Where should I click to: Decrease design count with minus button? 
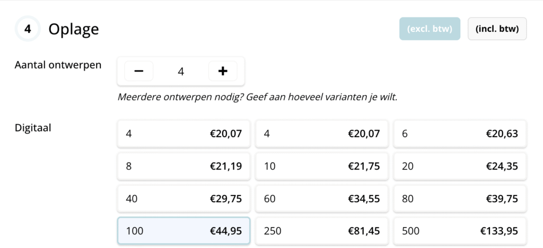tap(139, 71)
